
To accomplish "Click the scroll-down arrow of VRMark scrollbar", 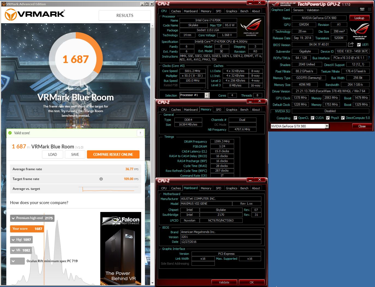I will 152,283.
